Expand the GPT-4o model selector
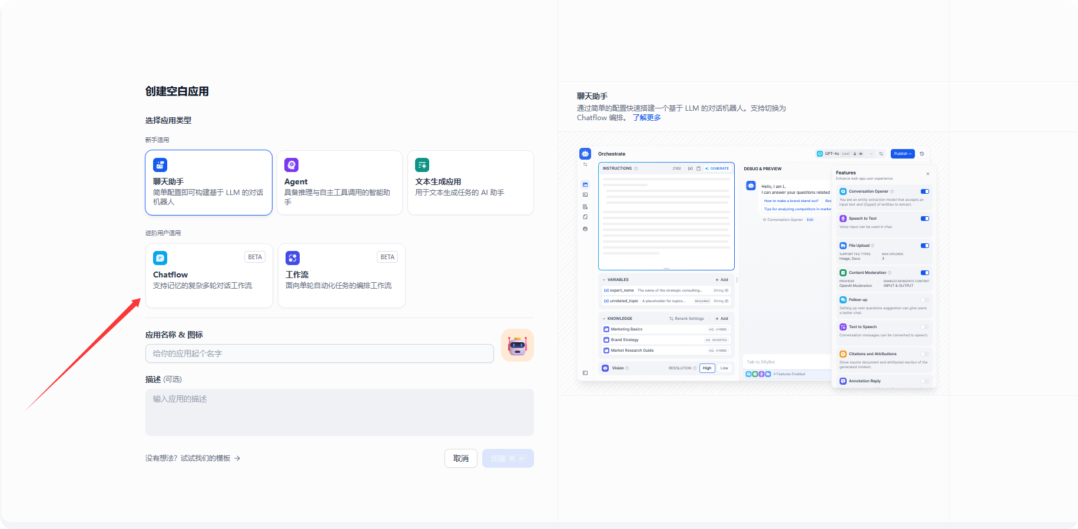 tap(845, 154)
